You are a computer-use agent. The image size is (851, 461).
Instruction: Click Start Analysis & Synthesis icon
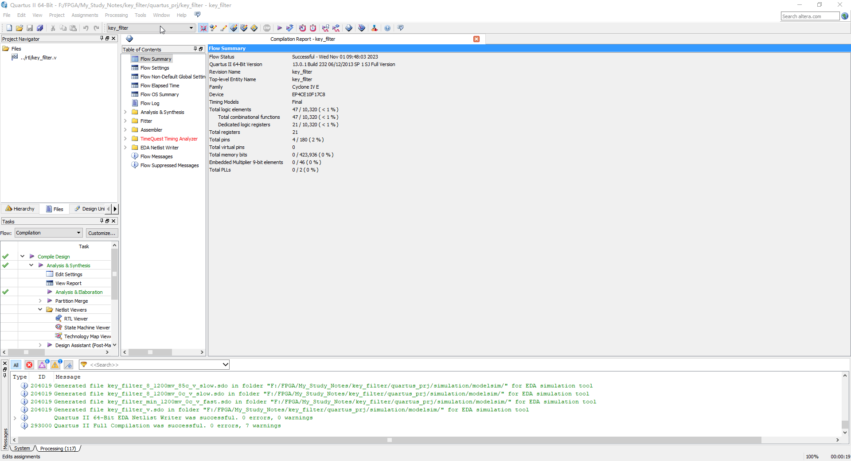point(290,28)
